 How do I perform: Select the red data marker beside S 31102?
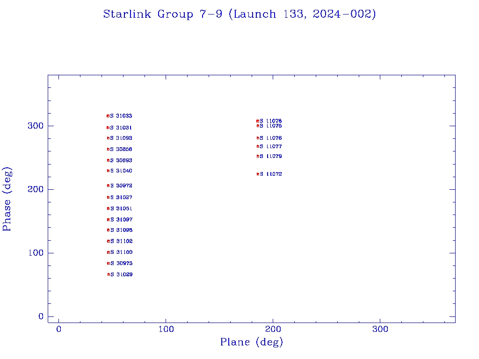tap(109, 241)
